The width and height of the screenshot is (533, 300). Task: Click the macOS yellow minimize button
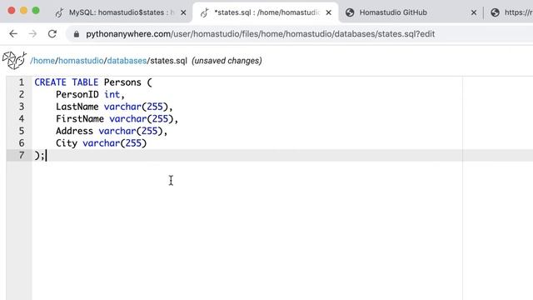click(23, 11)
